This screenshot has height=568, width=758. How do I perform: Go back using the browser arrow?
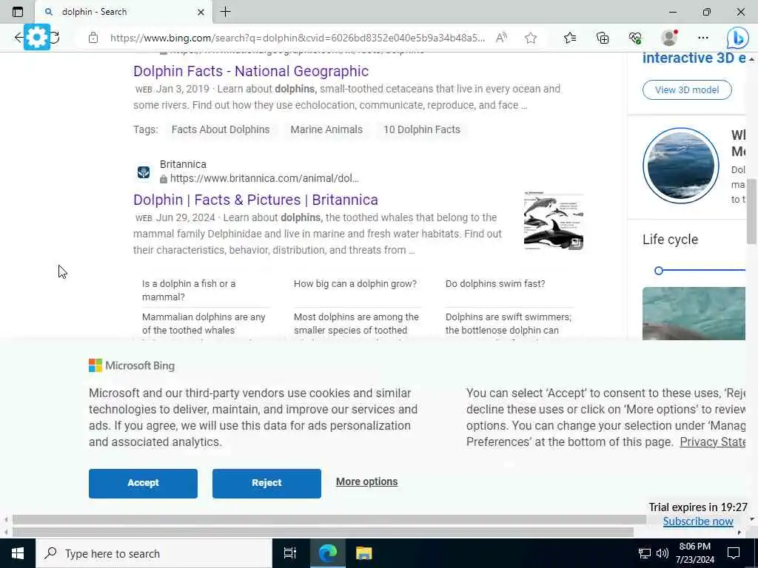click(x=19, y=38)
